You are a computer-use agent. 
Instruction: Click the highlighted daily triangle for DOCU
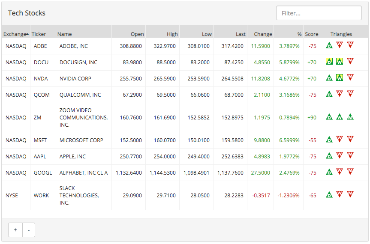(x=329, y=61)
